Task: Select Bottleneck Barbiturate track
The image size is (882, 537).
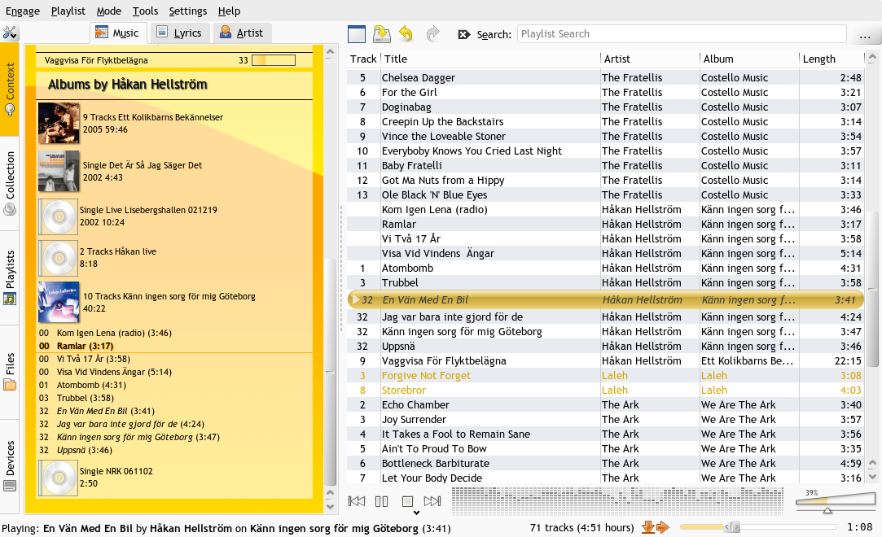Action: (x=604, y=464)
